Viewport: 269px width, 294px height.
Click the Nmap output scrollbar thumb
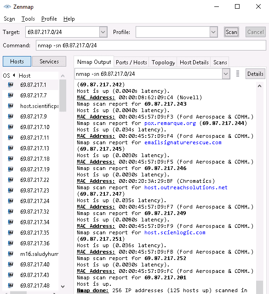tap(259, 287)
